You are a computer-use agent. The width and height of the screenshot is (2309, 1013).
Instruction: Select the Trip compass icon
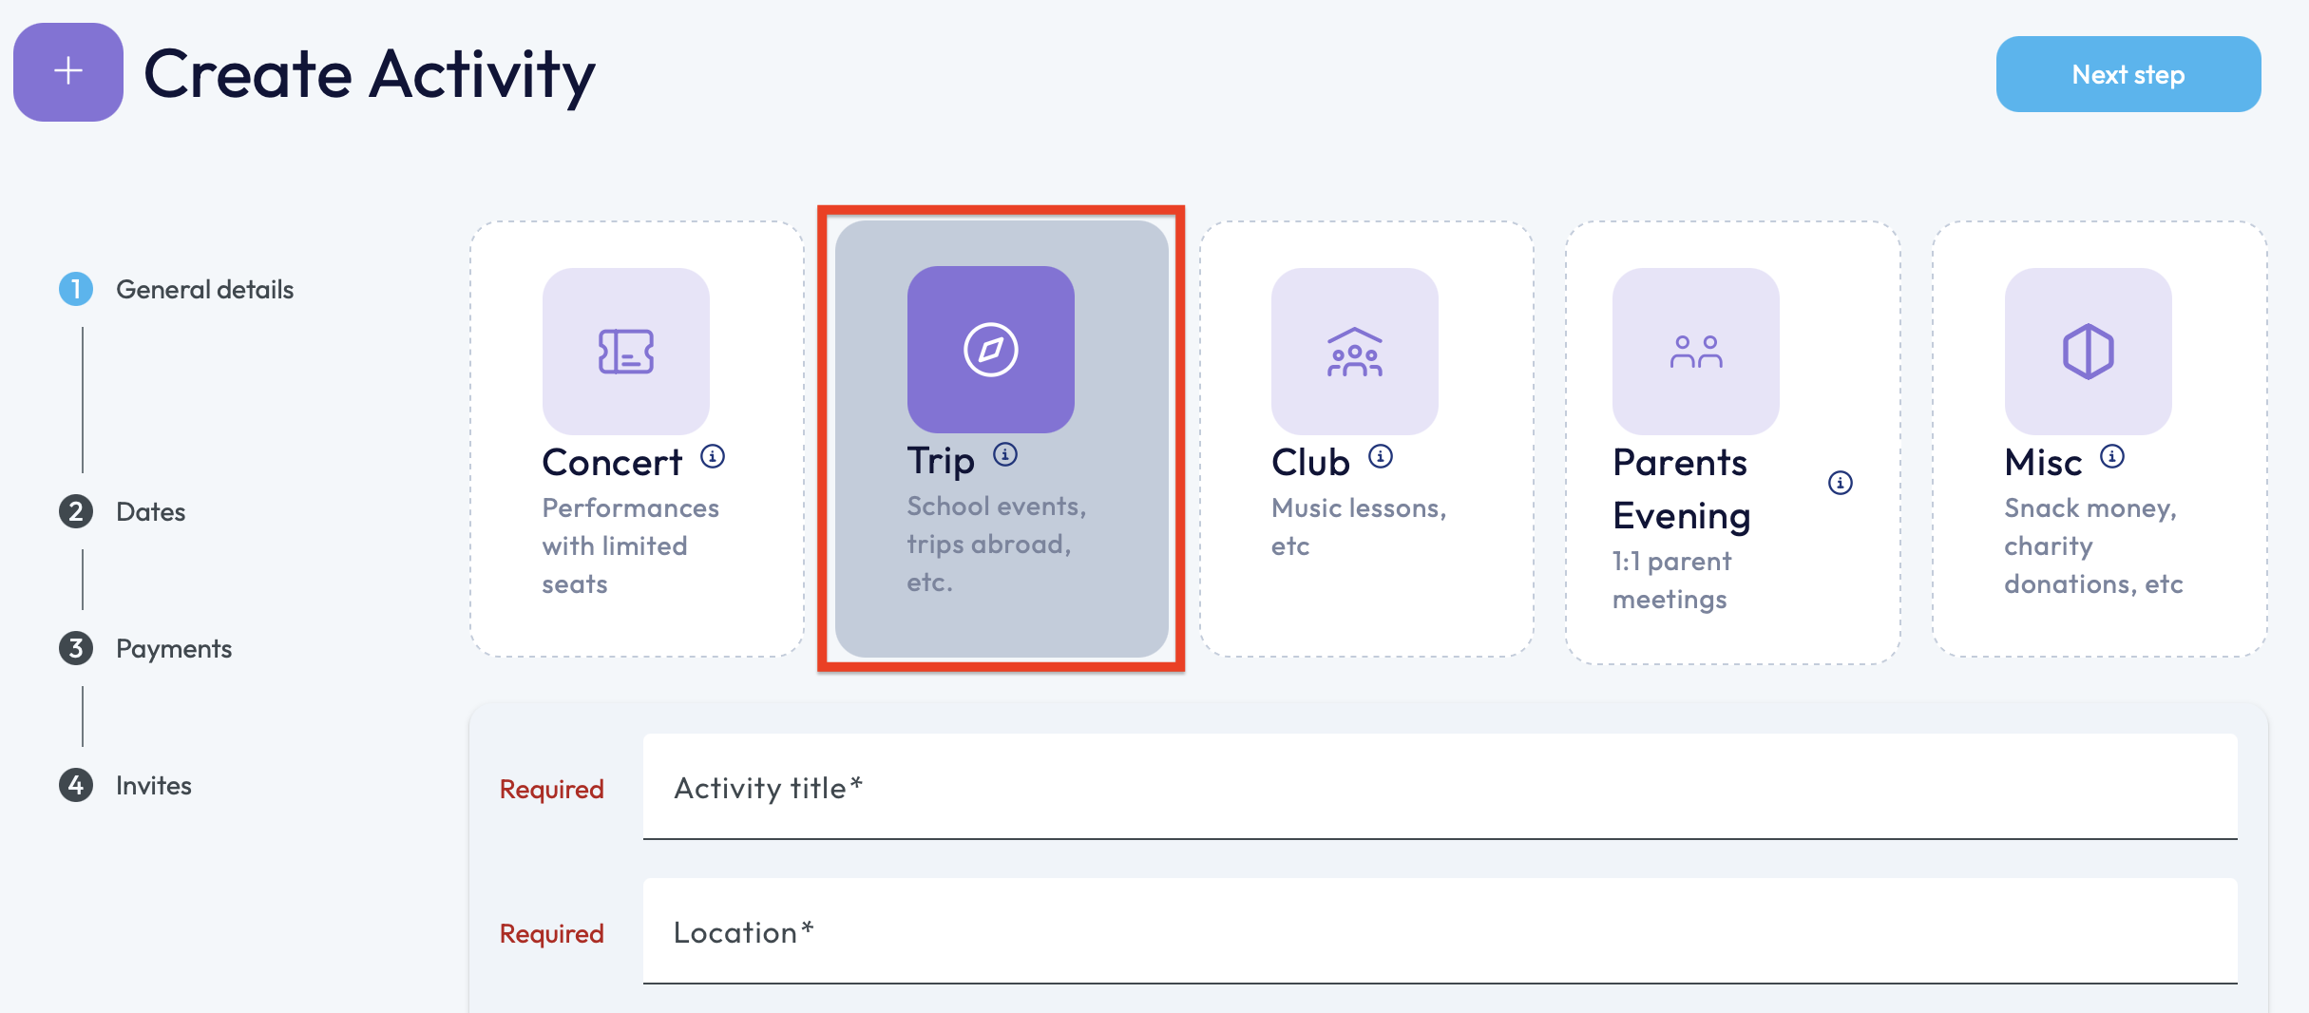pos(990,350)
